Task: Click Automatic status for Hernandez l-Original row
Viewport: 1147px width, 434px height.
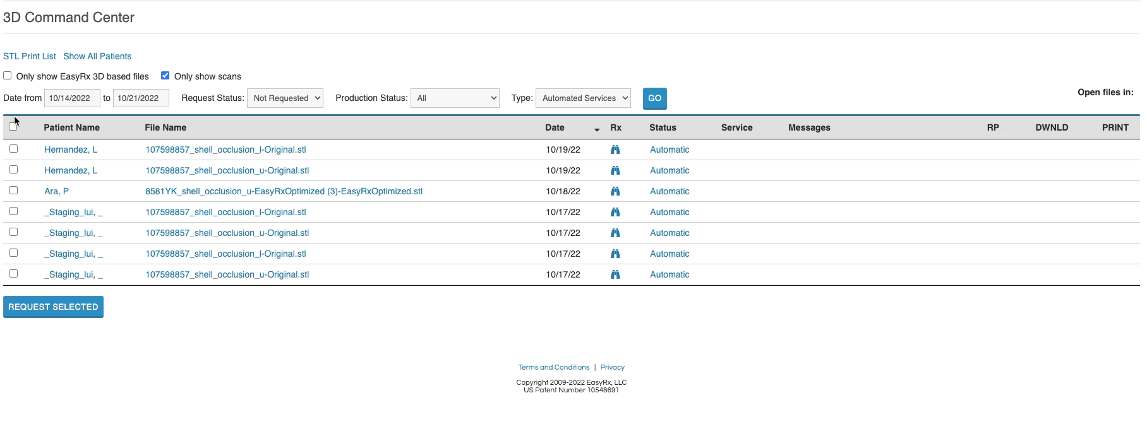Action: tap(670, 150)
